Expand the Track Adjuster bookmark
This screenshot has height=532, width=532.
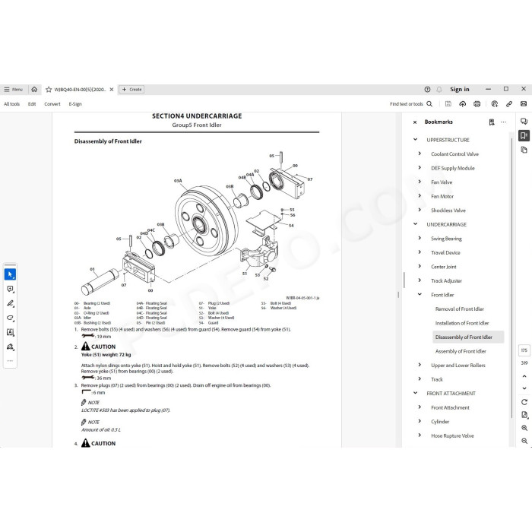point(420,280)
